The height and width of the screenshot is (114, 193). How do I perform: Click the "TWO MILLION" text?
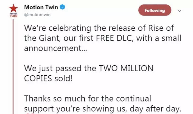coord(126,68)
